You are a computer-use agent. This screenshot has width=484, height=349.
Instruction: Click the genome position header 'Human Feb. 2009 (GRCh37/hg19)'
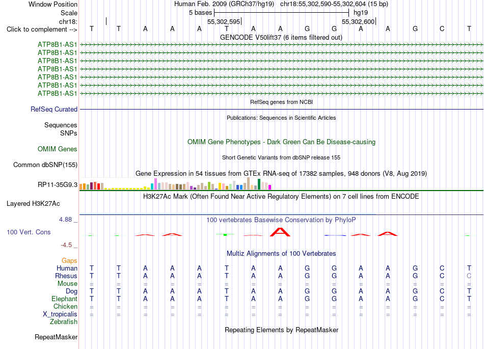pos(224,4)
